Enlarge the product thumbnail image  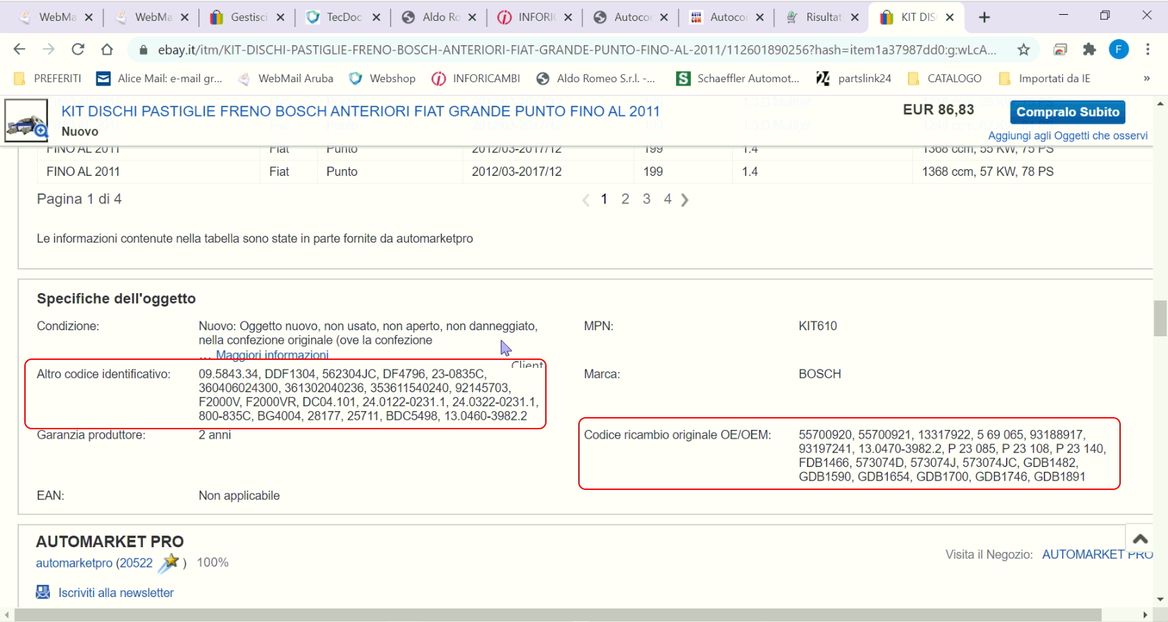26,121
